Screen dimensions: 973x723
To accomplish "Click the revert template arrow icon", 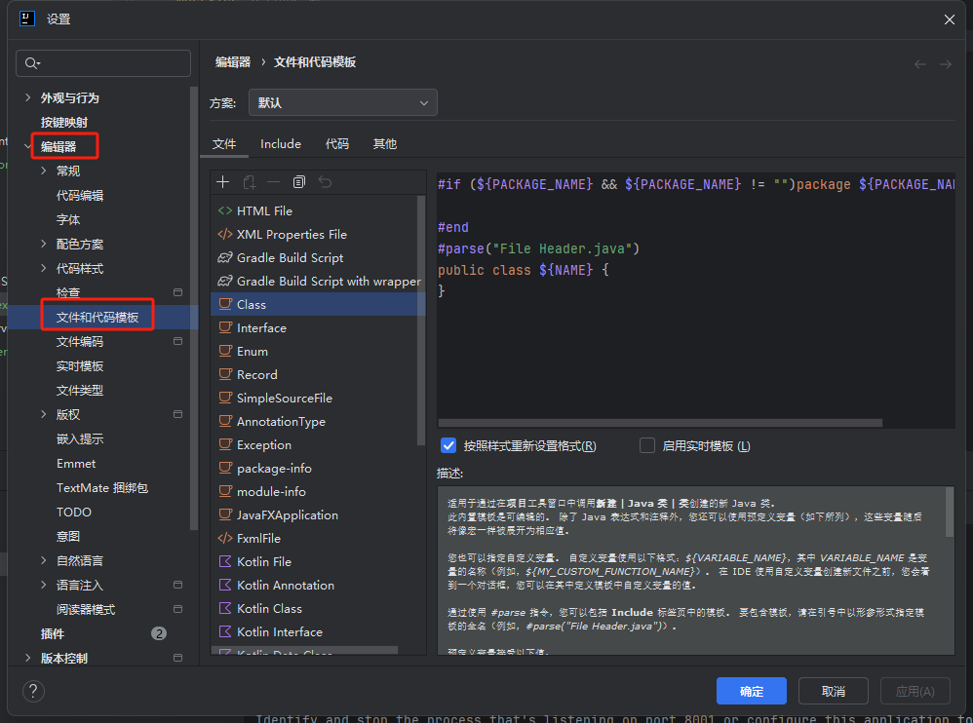I will (x=325, y=181).
